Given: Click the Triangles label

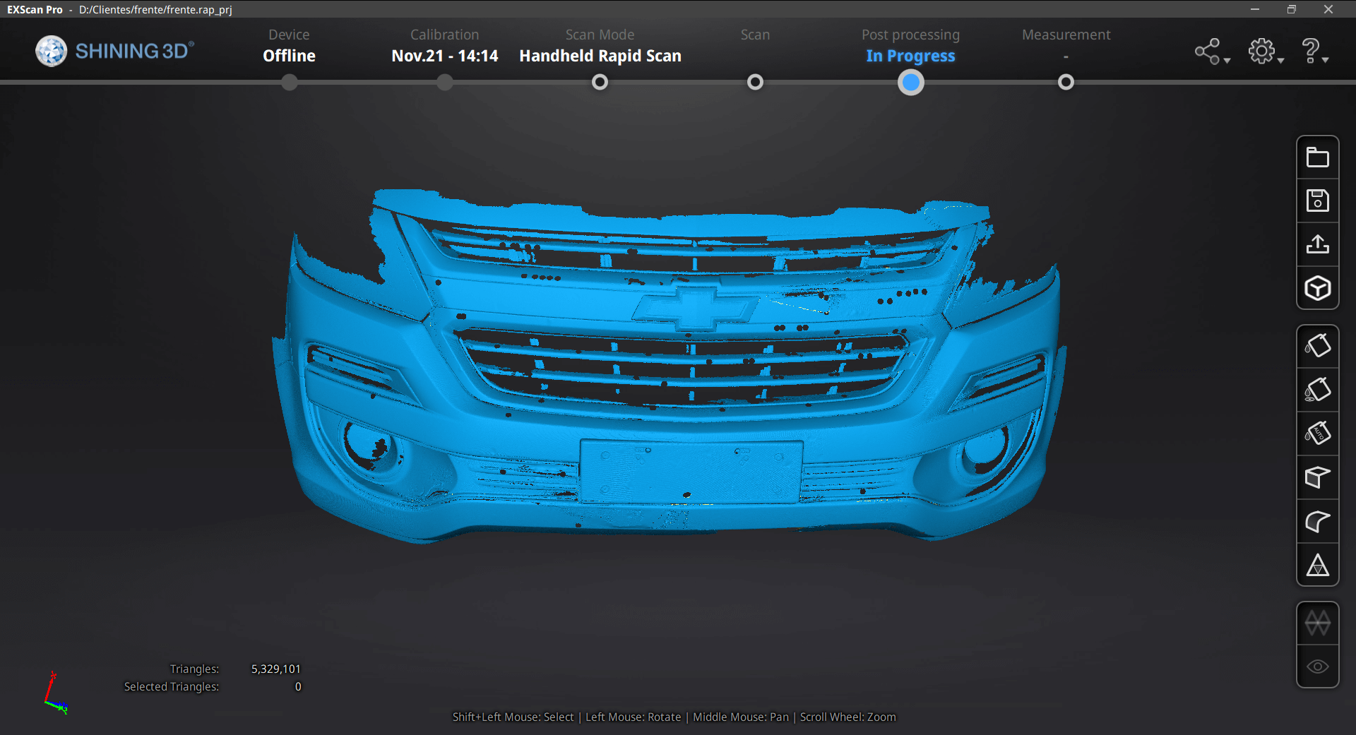Looking at the screenshot, I should [194, 669].
